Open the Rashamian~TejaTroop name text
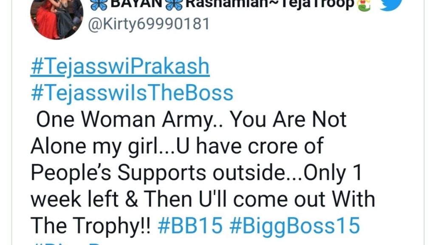 (x=270, y=4)
